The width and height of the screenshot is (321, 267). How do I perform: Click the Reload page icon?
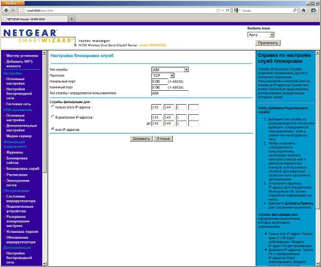tap(228, 11)
